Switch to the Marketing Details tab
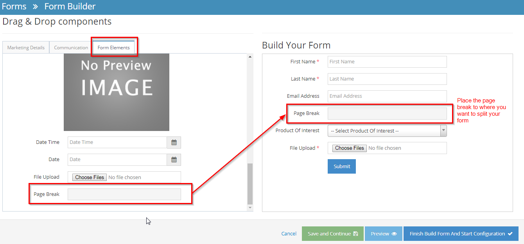Viewport: 524px width, 244px height. (x=25, y=47)
